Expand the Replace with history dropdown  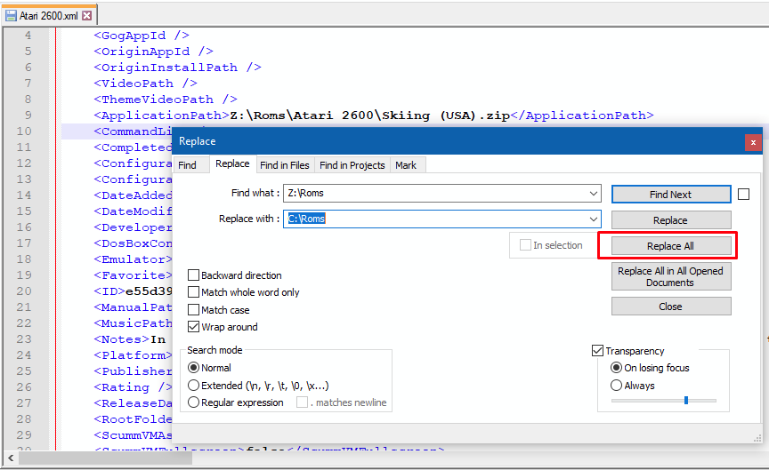point(594,219)
